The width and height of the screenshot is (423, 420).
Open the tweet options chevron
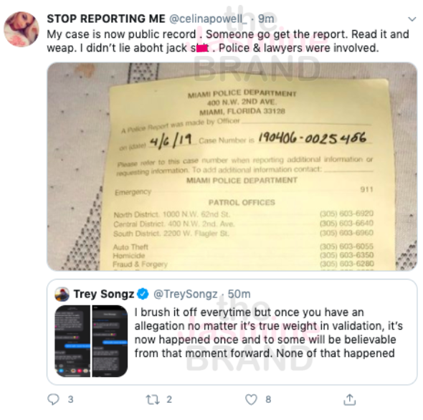(x=412, y=19)
